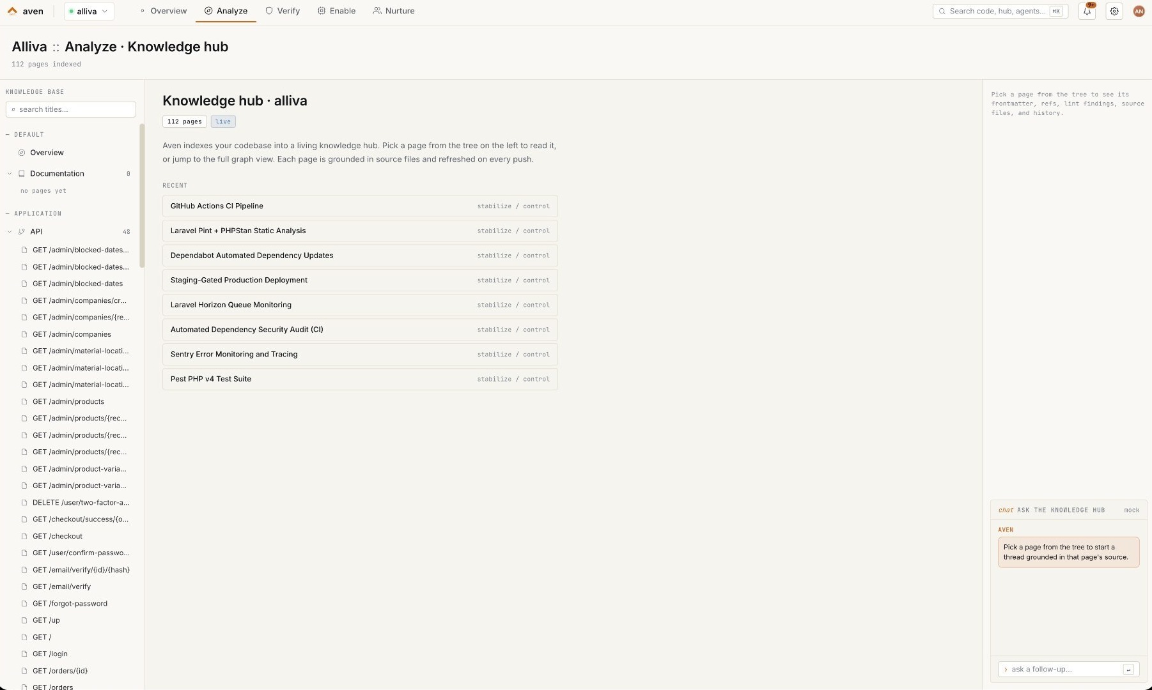Open the alliva project dropdown
Image resolution: width=1152 pixels, height=690 pixels.
click(x=89, y=11)
